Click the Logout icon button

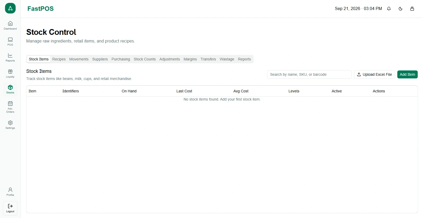pos(10,208)
